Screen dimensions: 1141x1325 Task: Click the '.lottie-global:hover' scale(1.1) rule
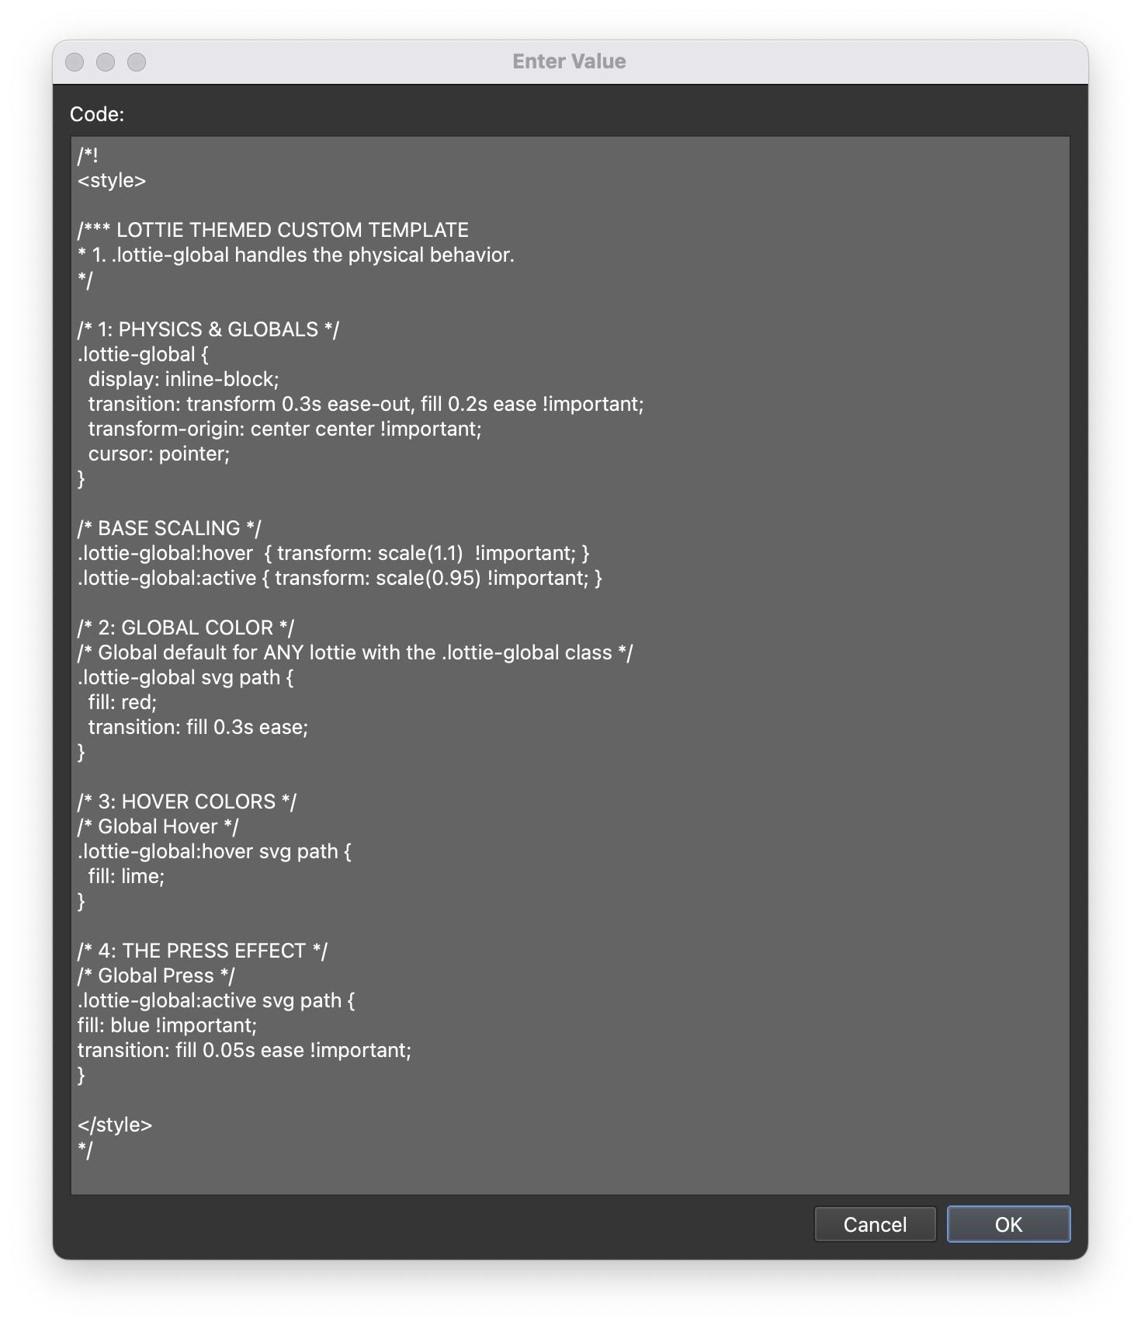coord(334,553)
